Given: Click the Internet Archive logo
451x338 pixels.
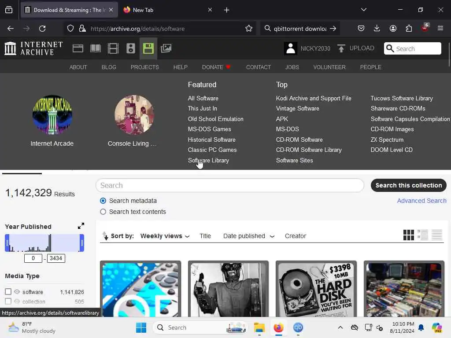Looking at the screenshot, I should pyautogui.click(x=33, y=48).
